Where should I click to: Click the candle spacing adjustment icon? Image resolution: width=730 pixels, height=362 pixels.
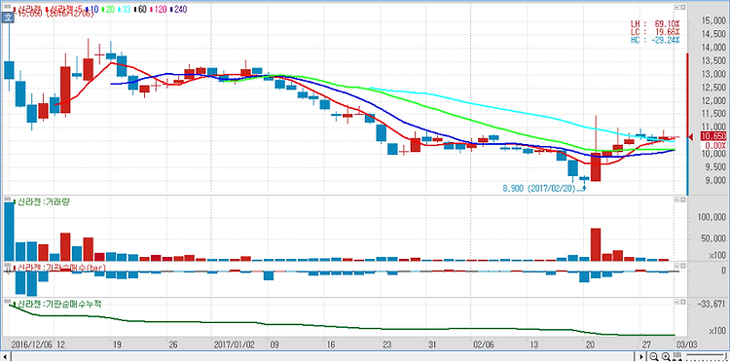676,357
